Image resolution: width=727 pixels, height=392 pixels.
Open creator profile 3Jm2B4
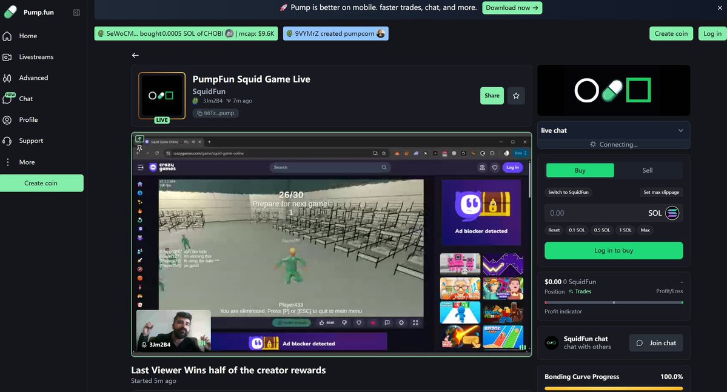click(212, 101)
